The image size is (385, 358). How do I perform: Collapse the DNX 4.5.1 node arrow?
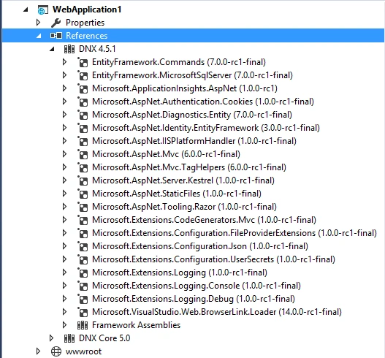[x=52, y=49]
